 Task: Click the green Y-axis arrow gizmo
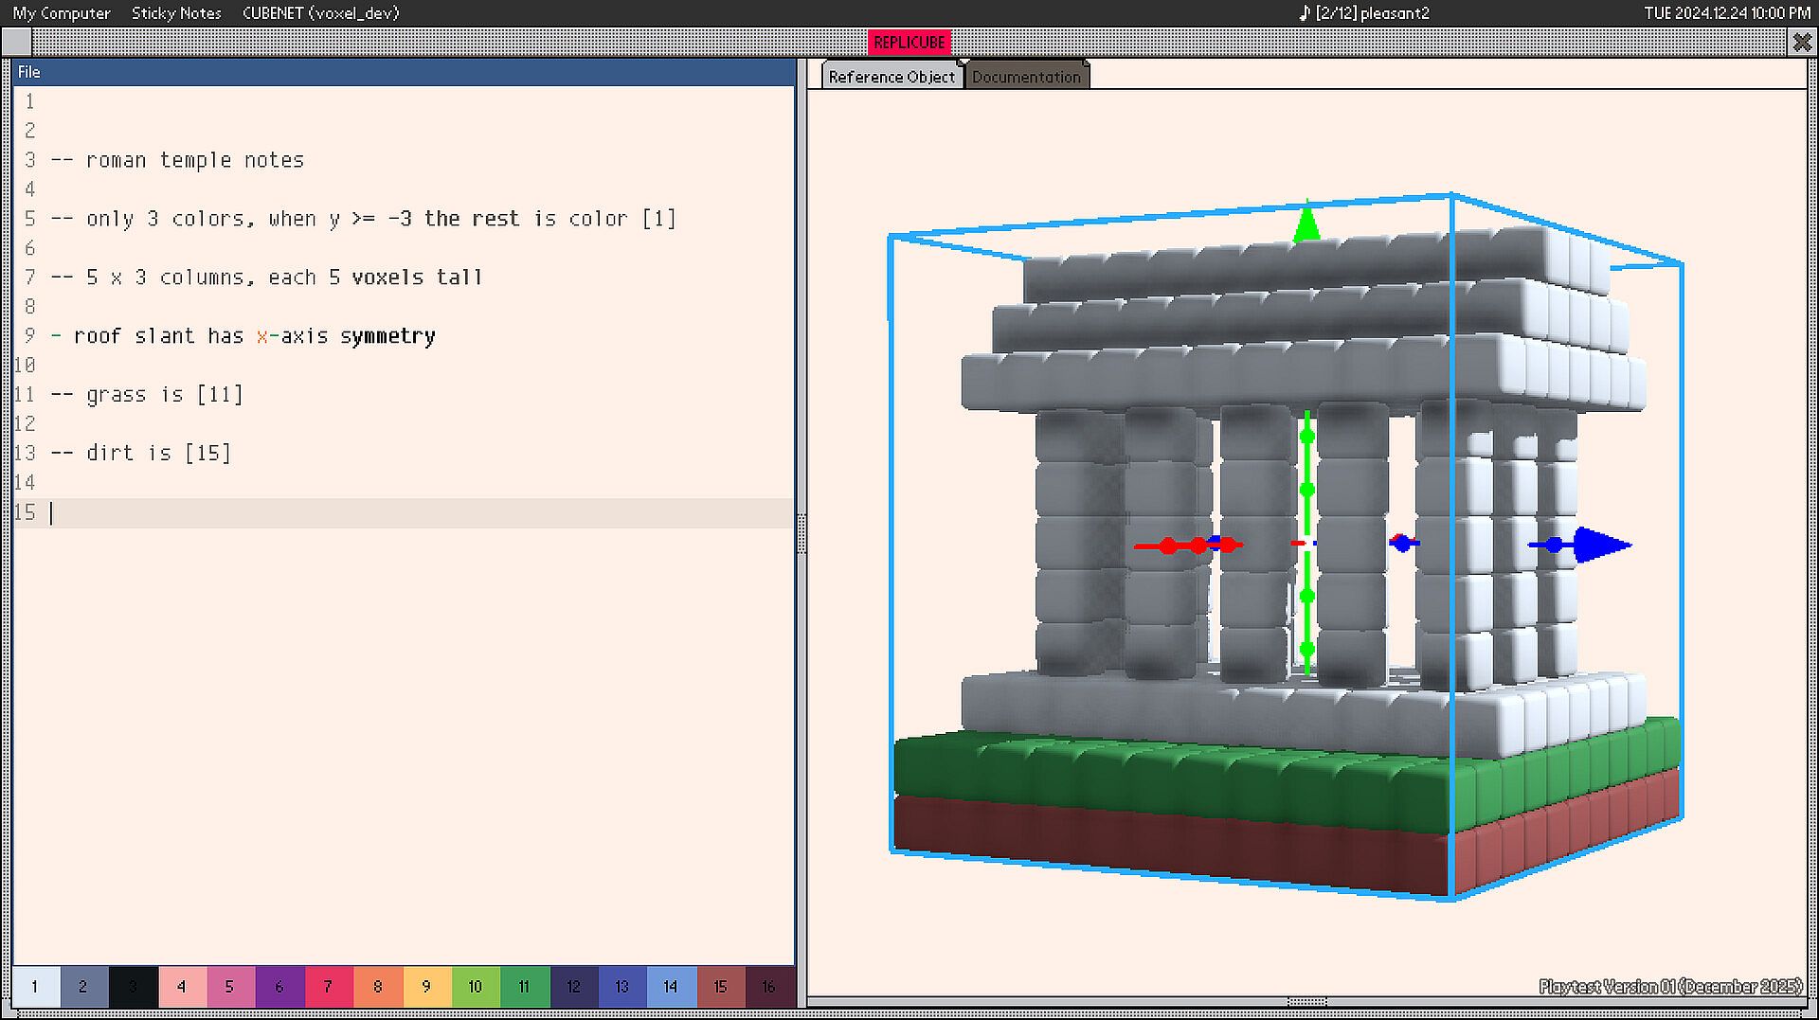1306,224
